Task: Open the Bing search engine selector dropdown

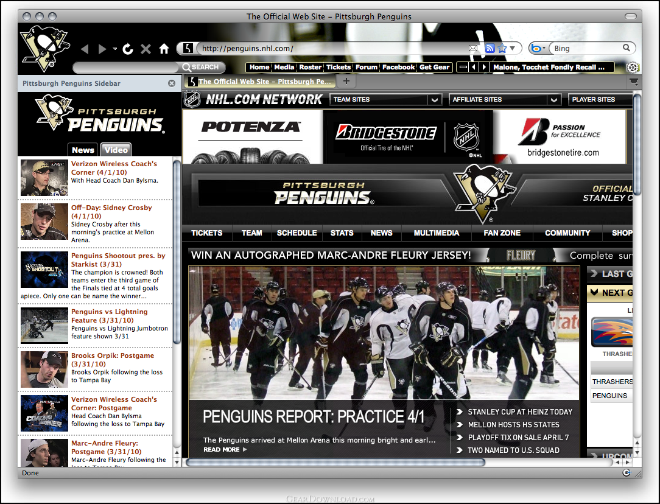Action: click(538, 48)
